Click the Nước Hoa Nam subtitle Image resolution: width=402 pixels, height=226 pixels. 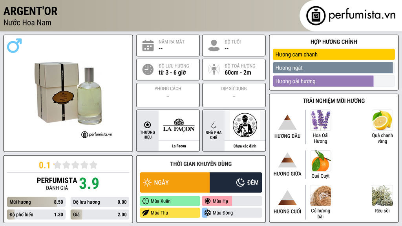(x=27, y=22)
